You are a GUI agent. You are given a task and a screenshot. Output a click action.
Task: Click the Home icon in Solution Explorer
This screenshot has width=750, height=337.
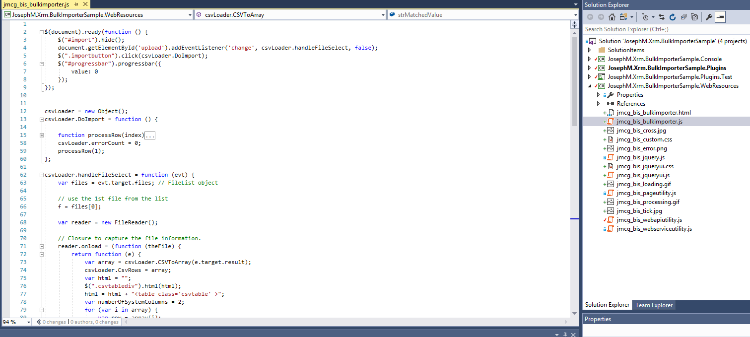612,16
